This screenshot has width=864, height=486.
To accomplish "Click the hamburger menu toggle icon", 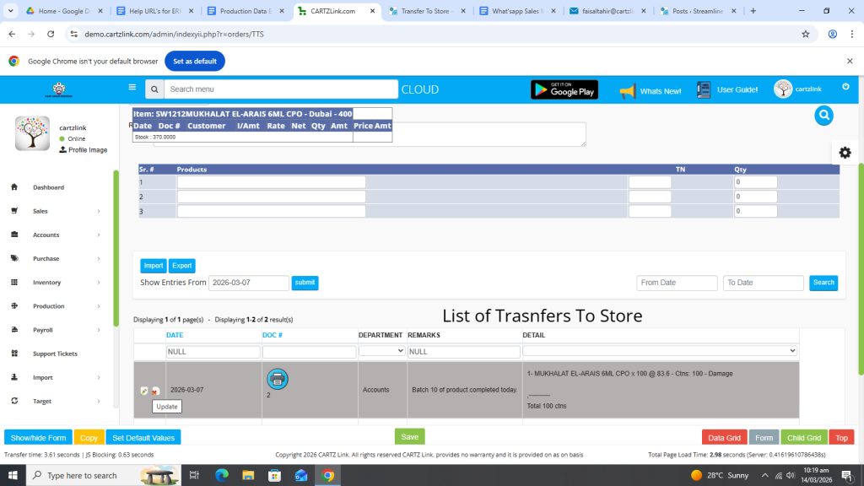I will tap(132, 87).
